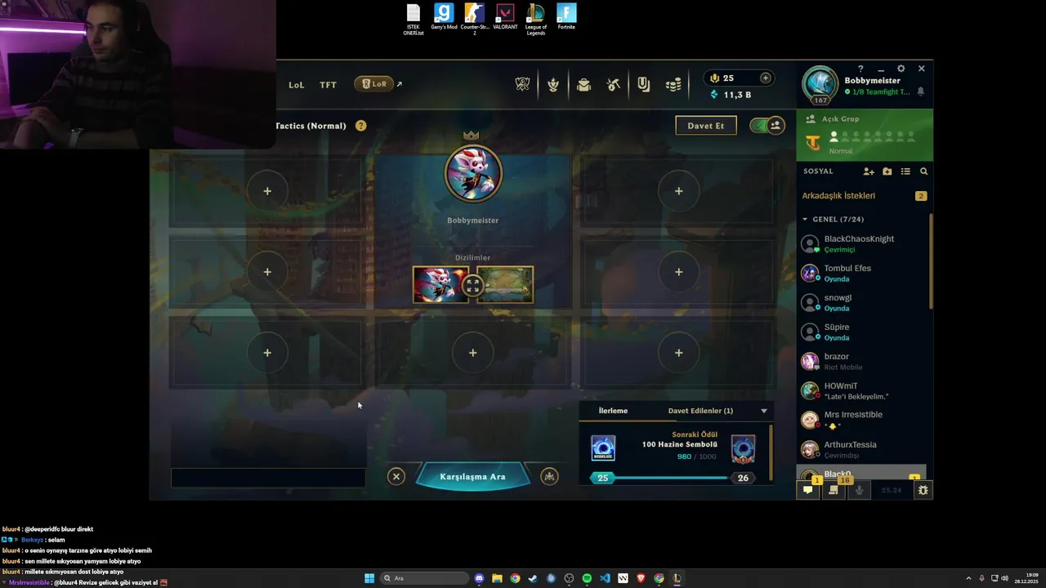
Task: Open the Loot hammer icon
Action: pyautogui.click(x=614, y=84)
